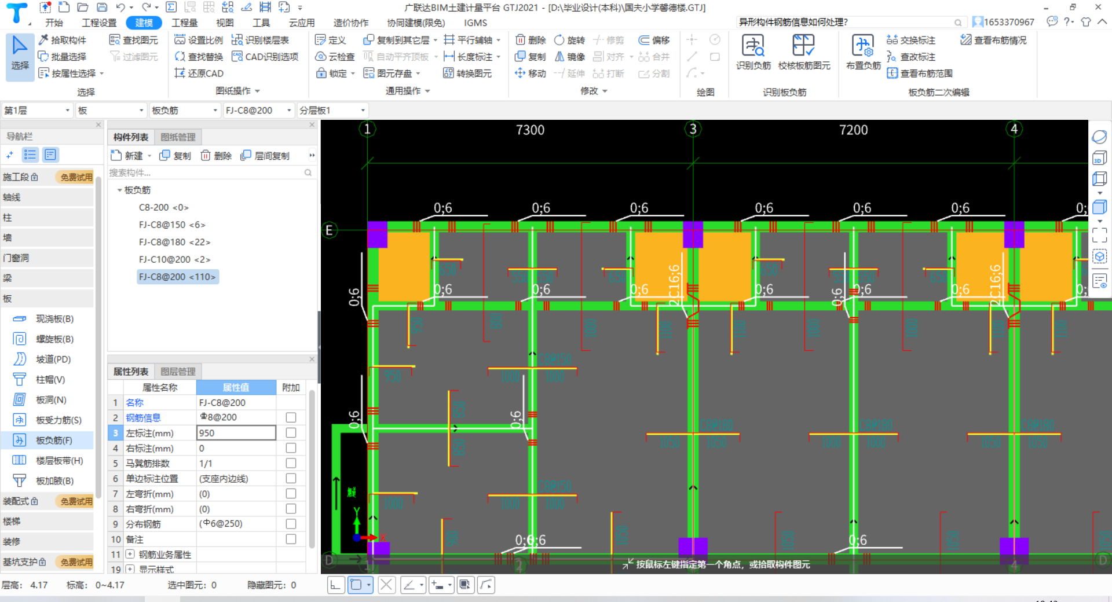
Task: Open the 分层板1 dropdown
Action: [333, 110]
